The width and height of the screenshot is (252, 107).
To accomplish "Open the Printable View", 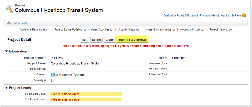I will [x=209, y=15].
